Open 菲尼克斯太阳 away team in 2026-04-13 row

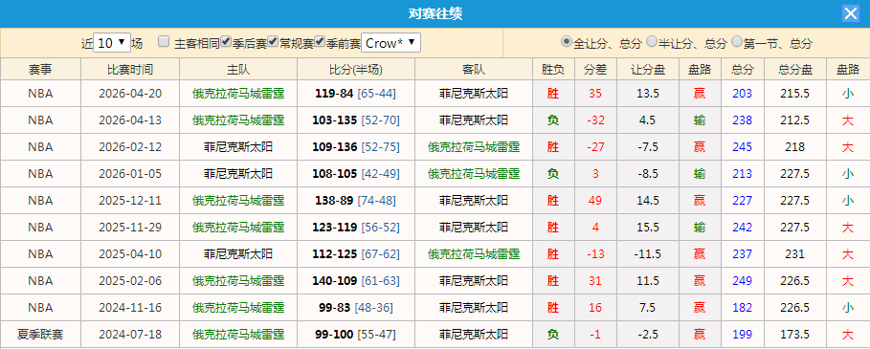(x=474, y=120)
